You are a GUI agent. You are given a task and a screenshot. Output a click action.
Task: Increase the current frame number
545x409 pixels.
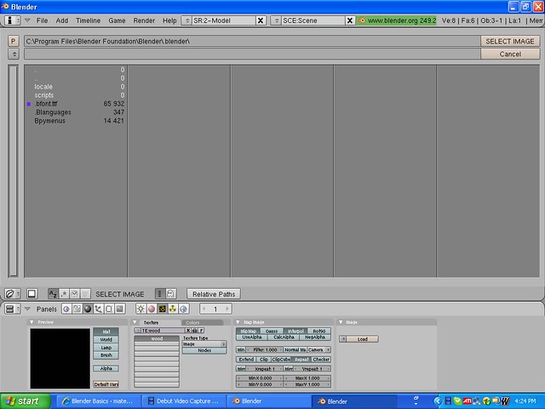(227, 308)
